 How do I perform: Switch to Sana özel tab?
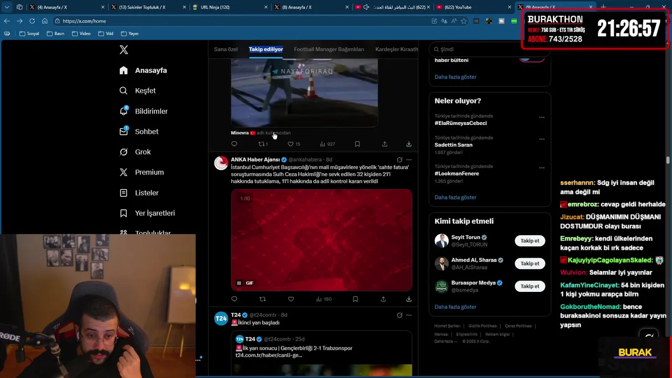[x=226, y=49]
